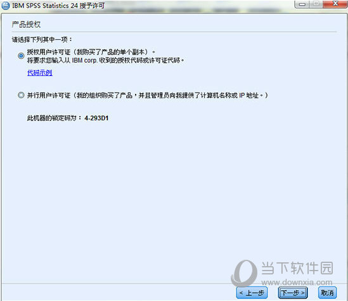348x301 pixels.
Task: Select the 并行用户许可证 radio button
Action: coord(21,96)
